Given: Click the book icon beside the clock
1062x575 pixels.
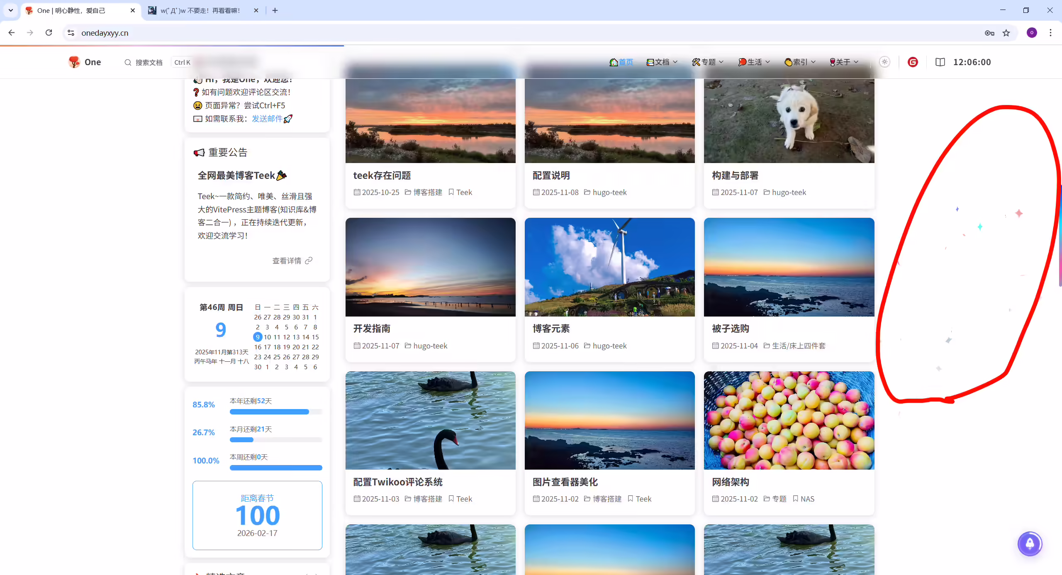Looking at the screenshot, I should (940, 62).
